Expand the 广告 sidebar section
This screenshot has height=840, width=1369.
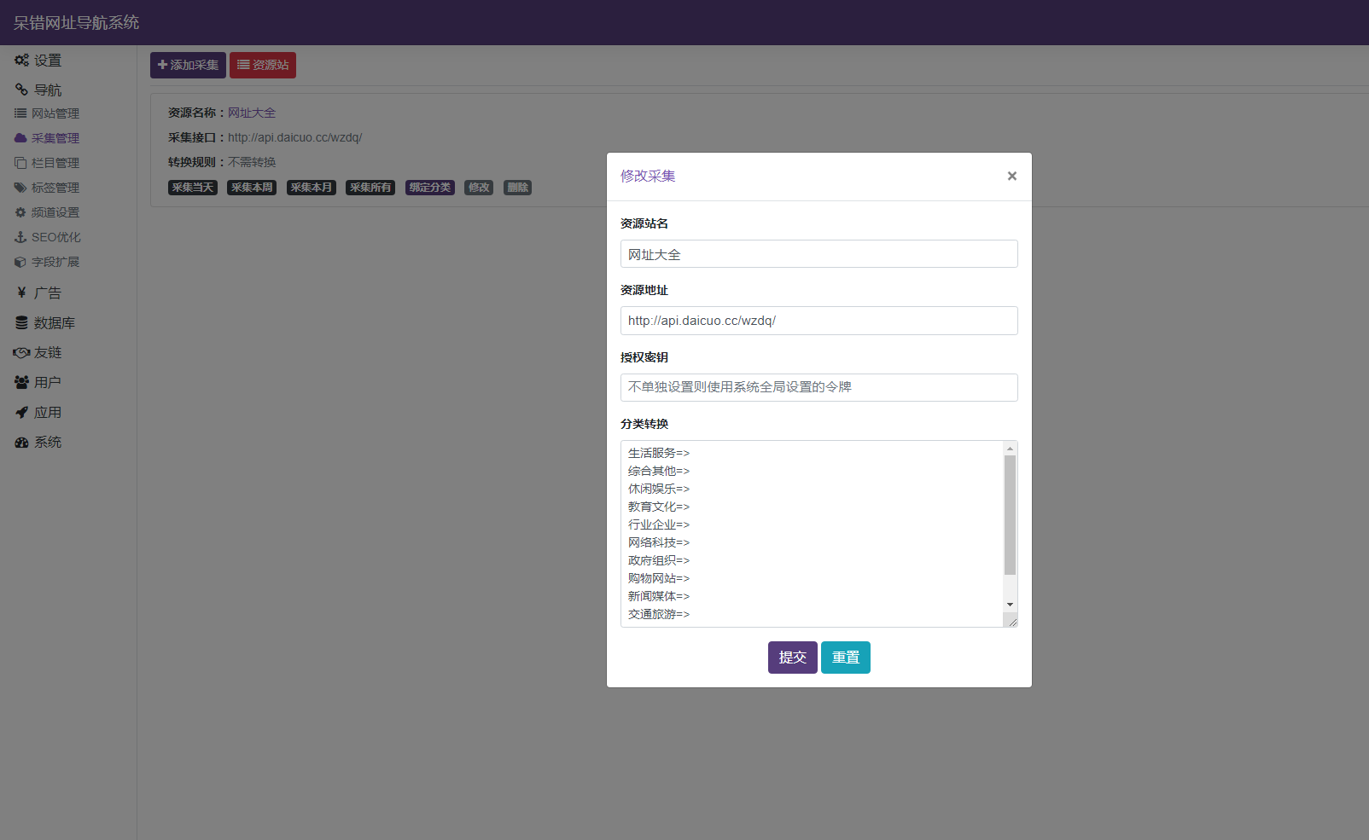click(47, 293)
